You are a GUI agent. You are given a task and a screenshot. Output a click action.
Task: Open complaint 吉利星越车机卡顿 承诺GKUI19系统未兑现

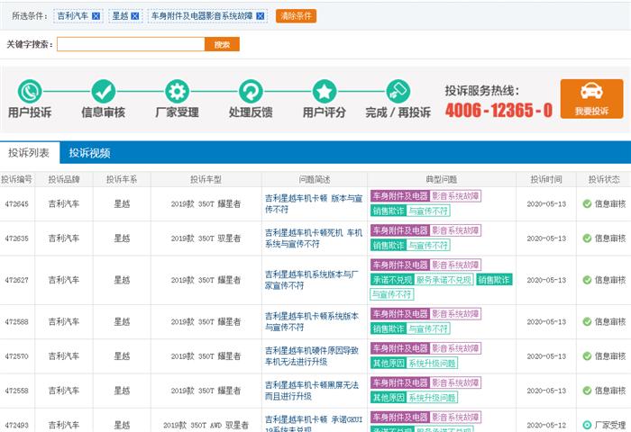[x=314, y=424]
